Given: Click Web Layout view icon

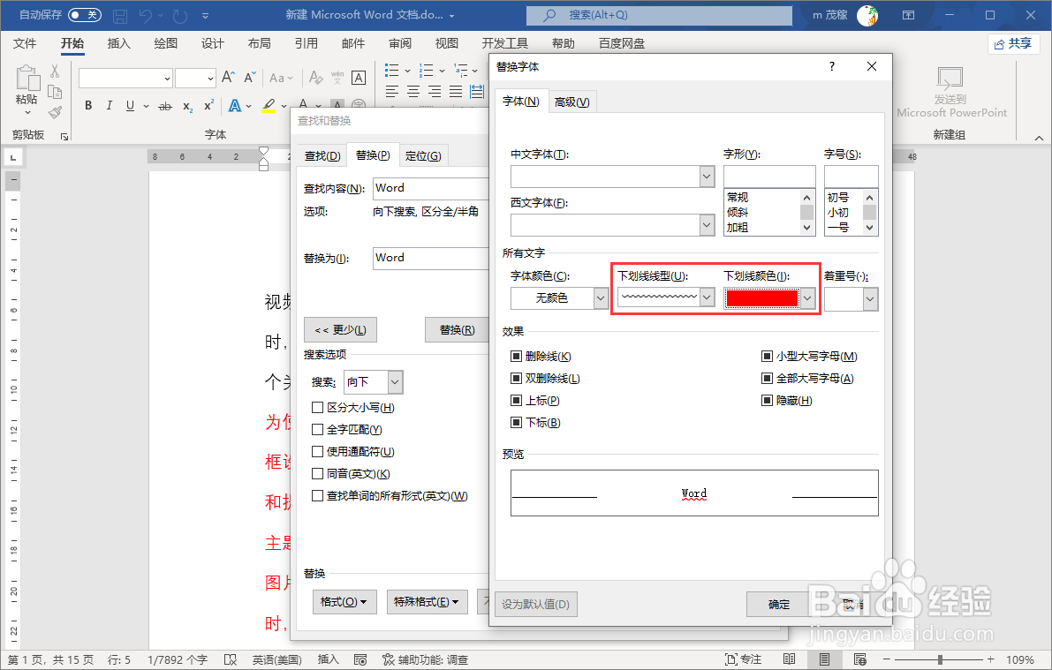Looking at the screenshot, I should tap(860, 660).
